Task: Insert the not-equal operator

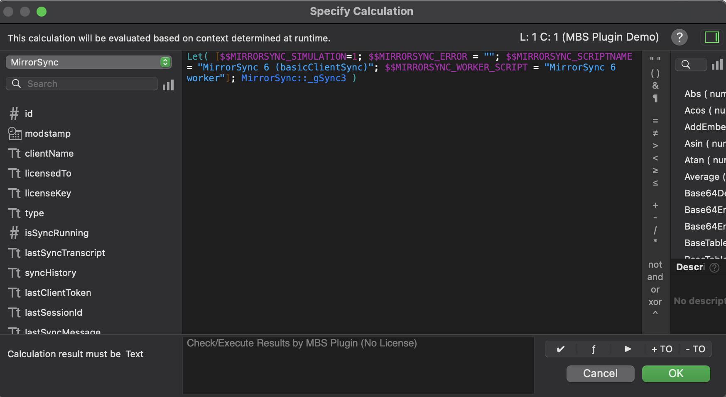Action: point(655,133)
